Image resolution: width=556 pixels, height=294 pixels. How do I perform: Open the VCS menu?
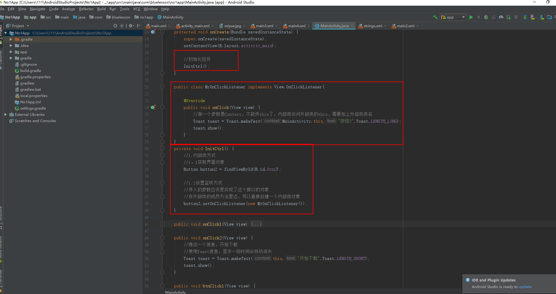(137, 9)
